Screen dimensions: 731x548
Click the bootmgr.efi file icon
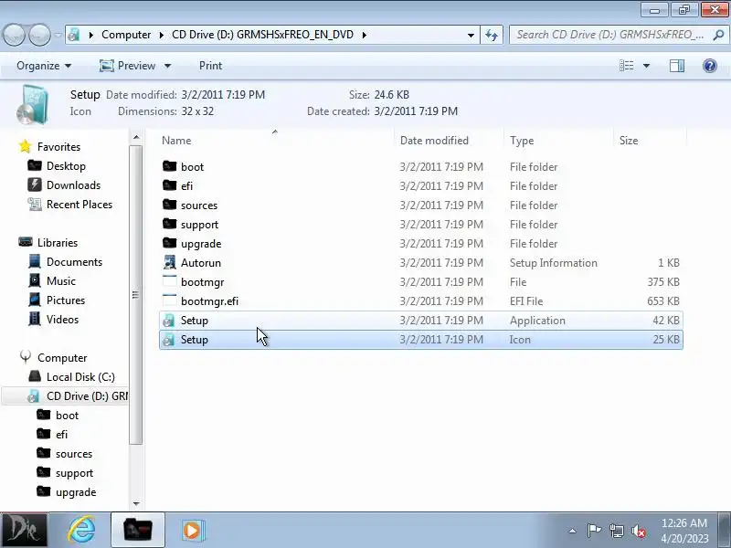pos(170,300)
